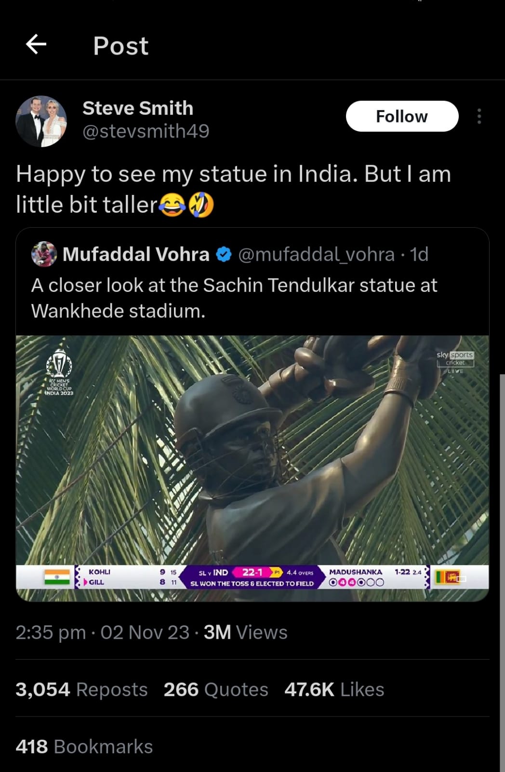Open the @stevsmith49 handle

146,131
